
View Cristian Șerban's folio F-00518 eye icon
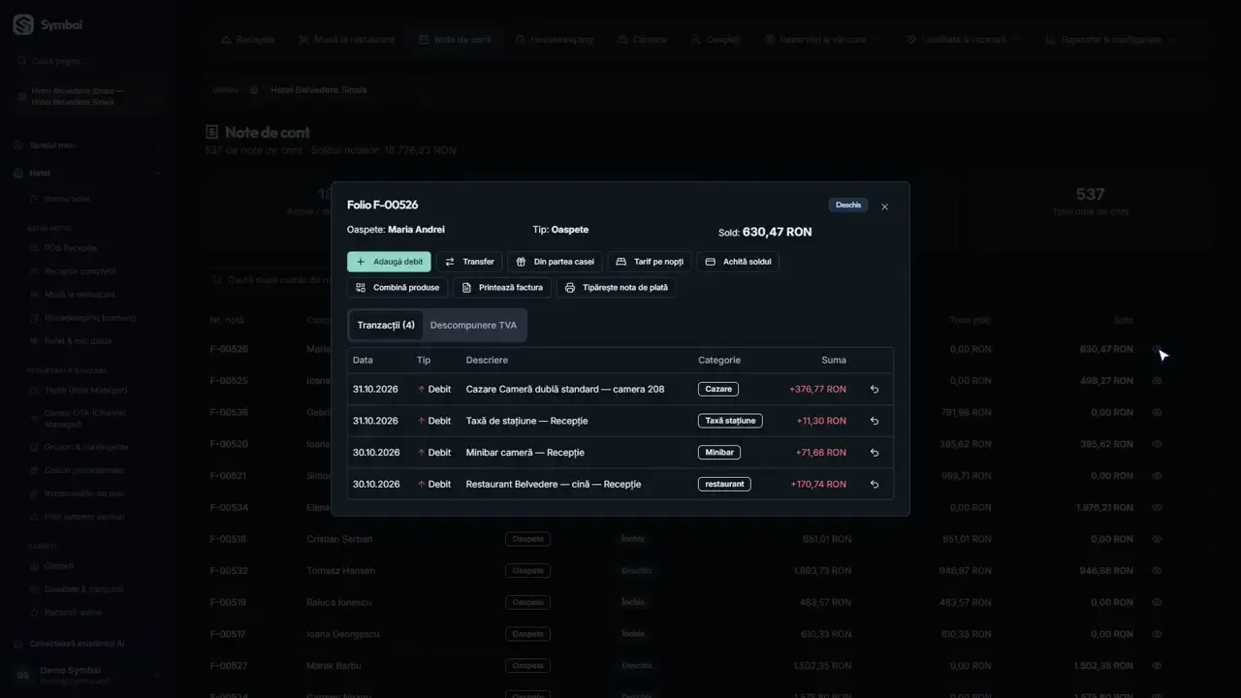tap(1157, 539)
